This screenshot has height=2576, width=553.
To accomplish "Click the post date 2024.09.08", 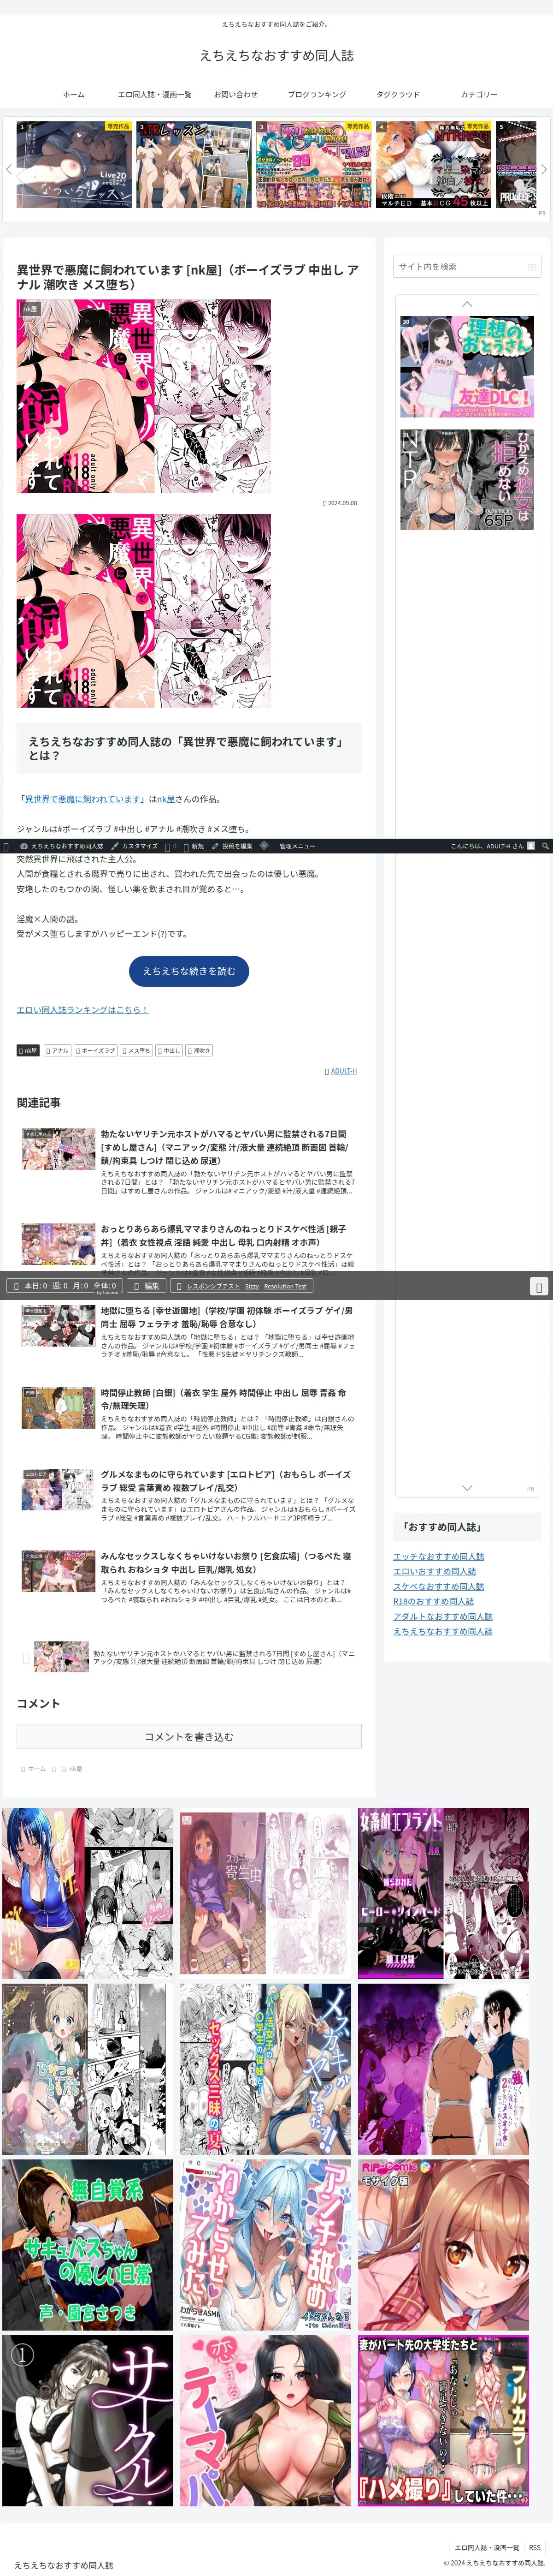I will [x=341, y=503].
